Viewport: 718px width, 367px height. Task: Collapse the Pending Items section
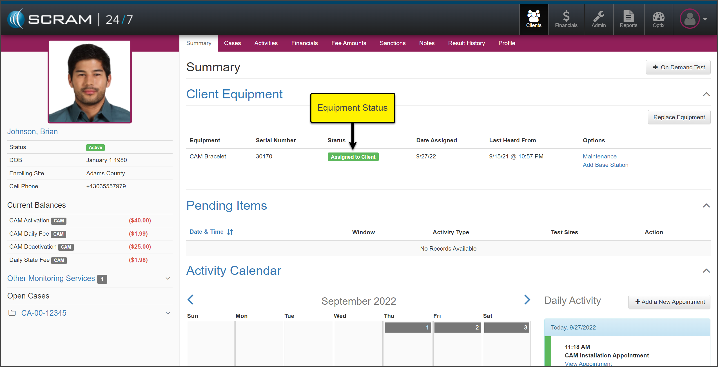pyautogui.click(x=706, y=205)
